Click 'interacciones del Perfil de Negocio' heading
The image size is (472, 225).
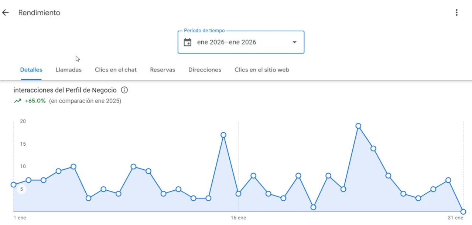pos(65,90)
